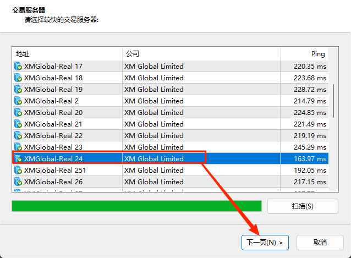
Task: Click the server icon beside XMGlobal-Real 251
Action: point(18,171)
